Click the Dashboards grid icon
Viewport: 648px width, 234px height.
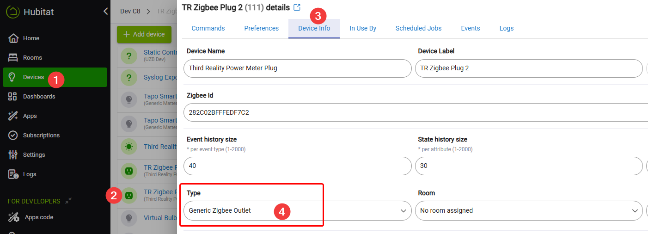click(x=13, y=97)
